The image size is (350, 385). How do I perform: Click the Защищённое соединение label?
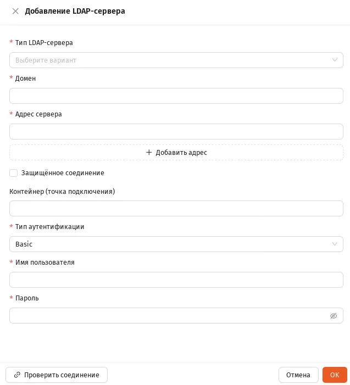tap(63, 173)
